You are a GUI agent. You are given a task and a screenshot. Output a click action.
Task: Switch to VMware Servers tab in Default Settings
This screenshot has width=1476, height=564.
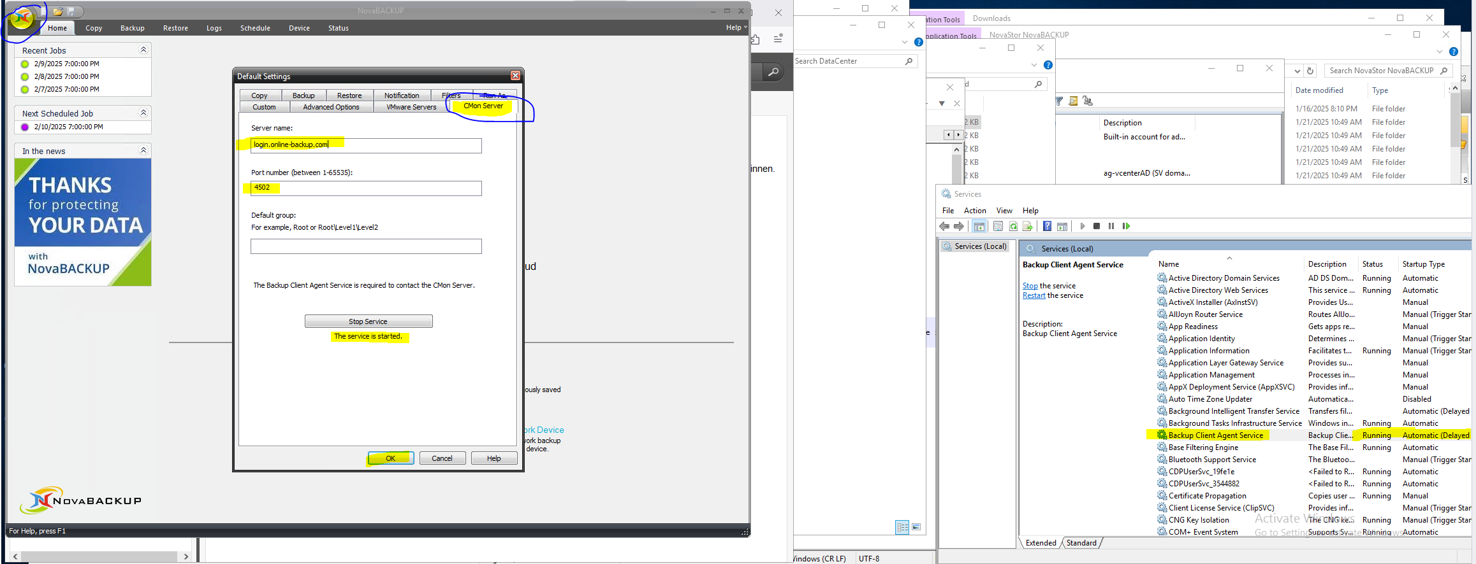pos(411,107)
